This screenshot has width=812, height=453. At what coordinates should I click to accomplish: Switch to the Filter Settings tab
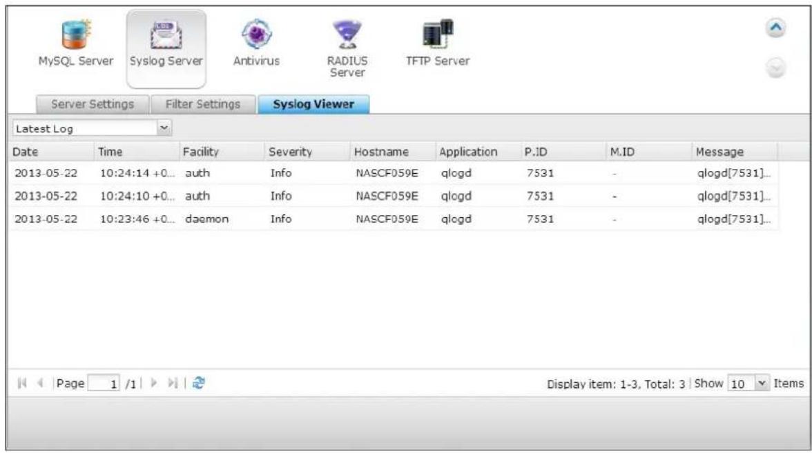tap(203, 104)
